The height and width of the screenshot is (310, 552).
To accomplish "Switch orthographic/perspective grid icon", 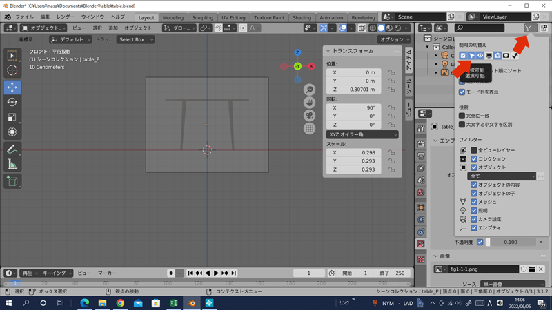I will click(x=309, y=129).
